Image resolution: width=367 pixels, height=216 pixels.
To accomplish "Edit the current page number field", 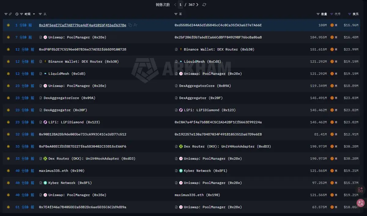I will coord(180,5).
